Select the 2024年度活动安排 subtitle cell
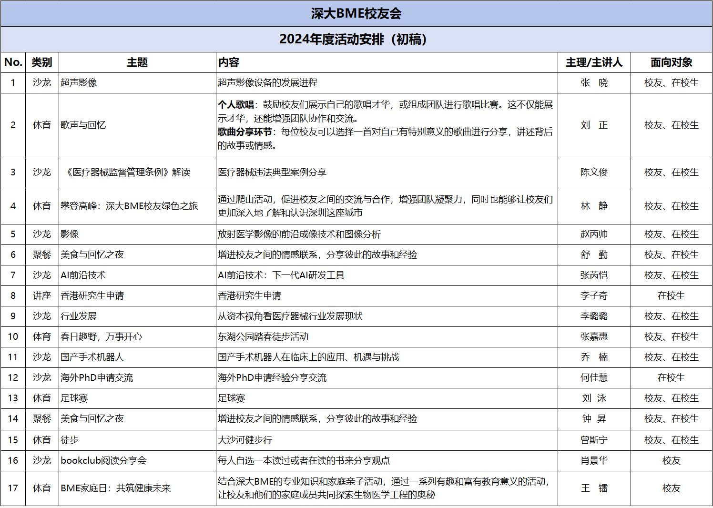The height and width of the screenshot is (508, 713). pyautogui.click(x=356, y=39)
